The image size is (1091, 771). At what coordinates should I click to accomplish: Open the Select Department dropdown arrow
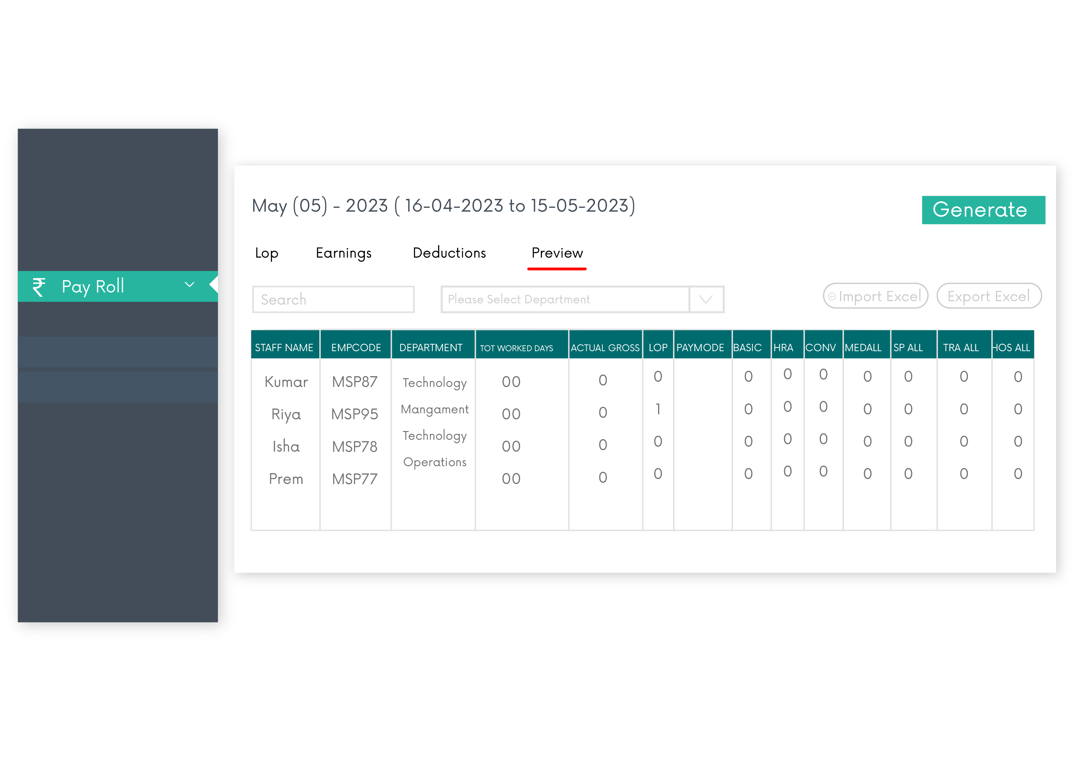(706, 300)
